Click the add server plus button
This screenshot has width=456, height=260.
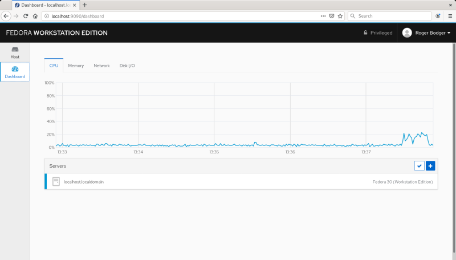tap(430, 165)
